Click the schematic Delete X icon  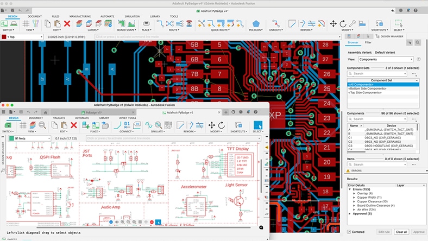tap(74, 125)
